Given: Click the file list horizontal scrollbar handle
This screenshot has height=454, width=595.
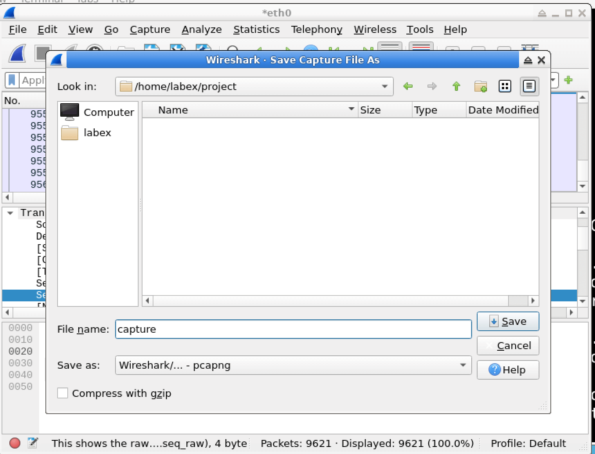Looking at the screenshot, I should [330, 301].
